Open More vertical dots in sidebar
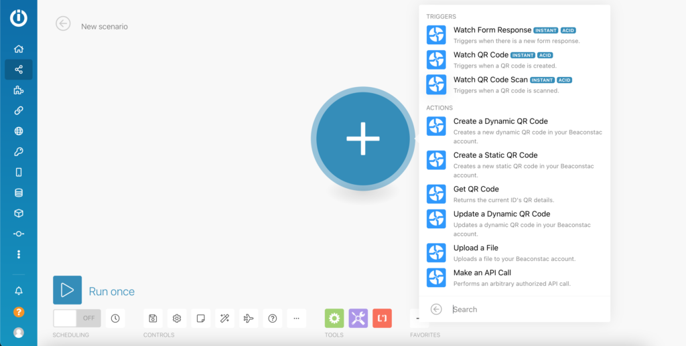Image resolution: width=686 pixels, height=346 pixels. click(19, 254)
